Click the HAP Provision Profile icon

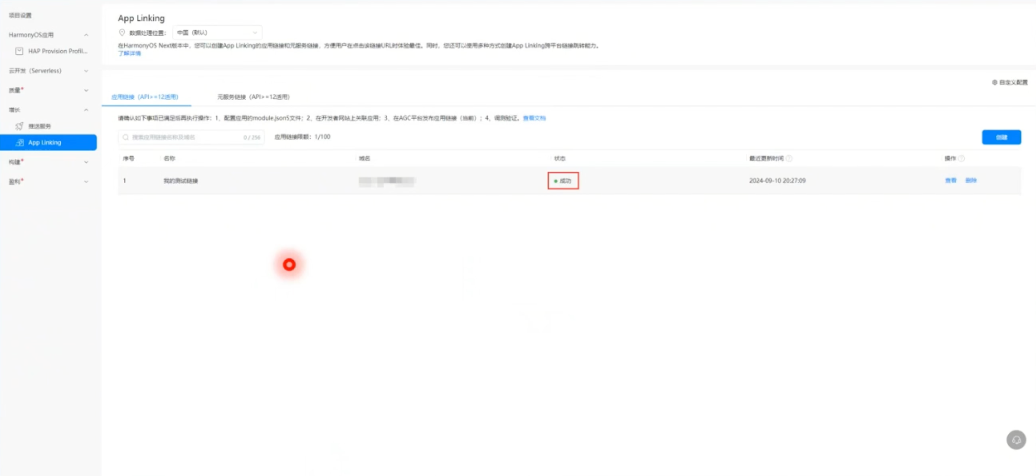tap(19, 51)
